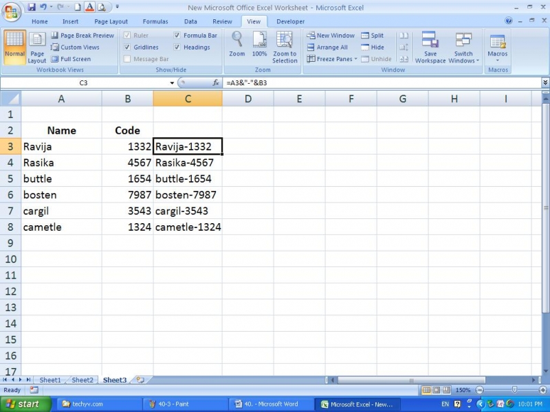
Task: Click the Save Workspace icon
Action: (x=430, y=41)
